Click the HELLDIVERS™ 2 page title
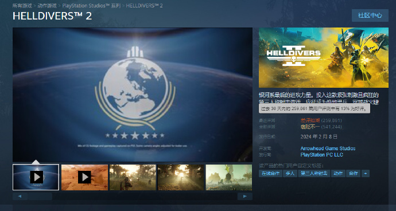The width and height of the screenshot is (396, 211). (x=52, y=16)
